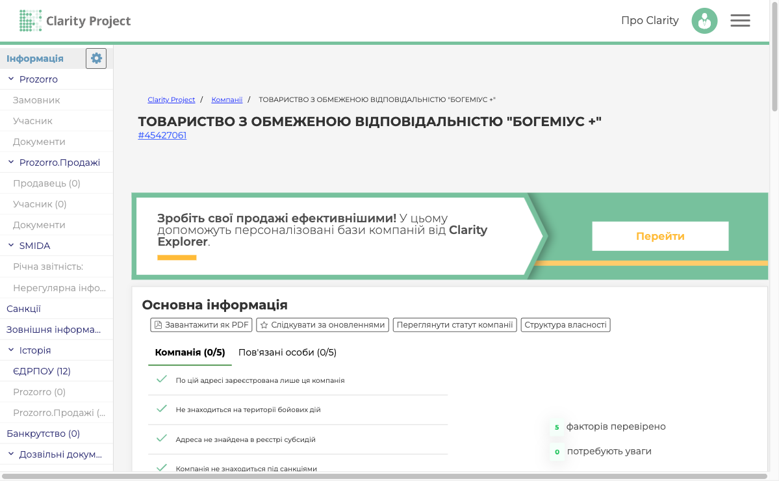
Task: Open the hamburger navigation menu
Action: point(739,20)
